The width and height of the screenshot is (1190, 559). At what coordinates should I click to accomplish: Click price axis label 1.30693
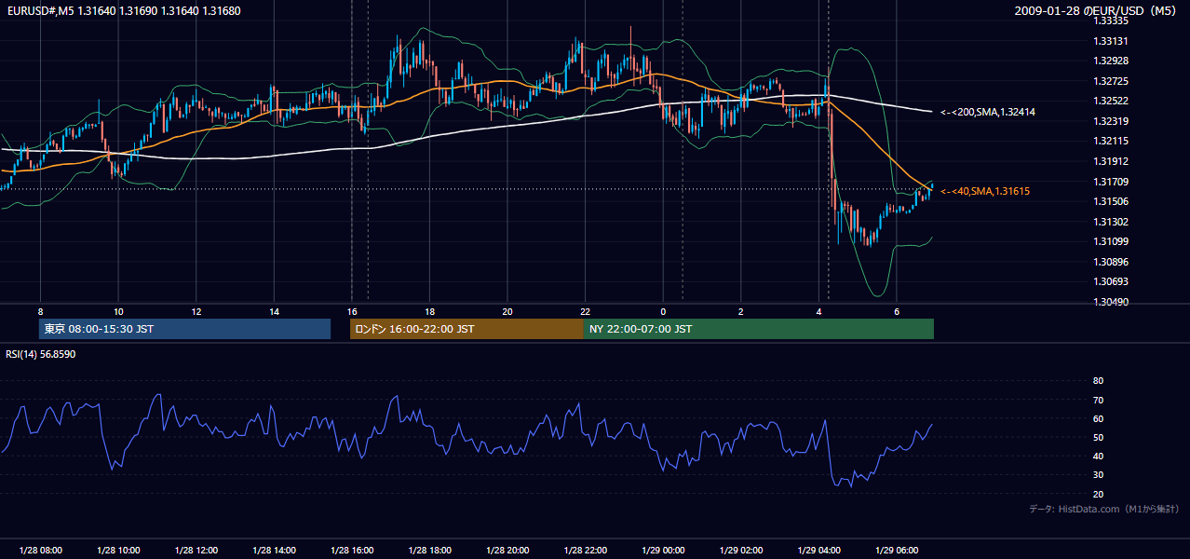point(1111,281)
